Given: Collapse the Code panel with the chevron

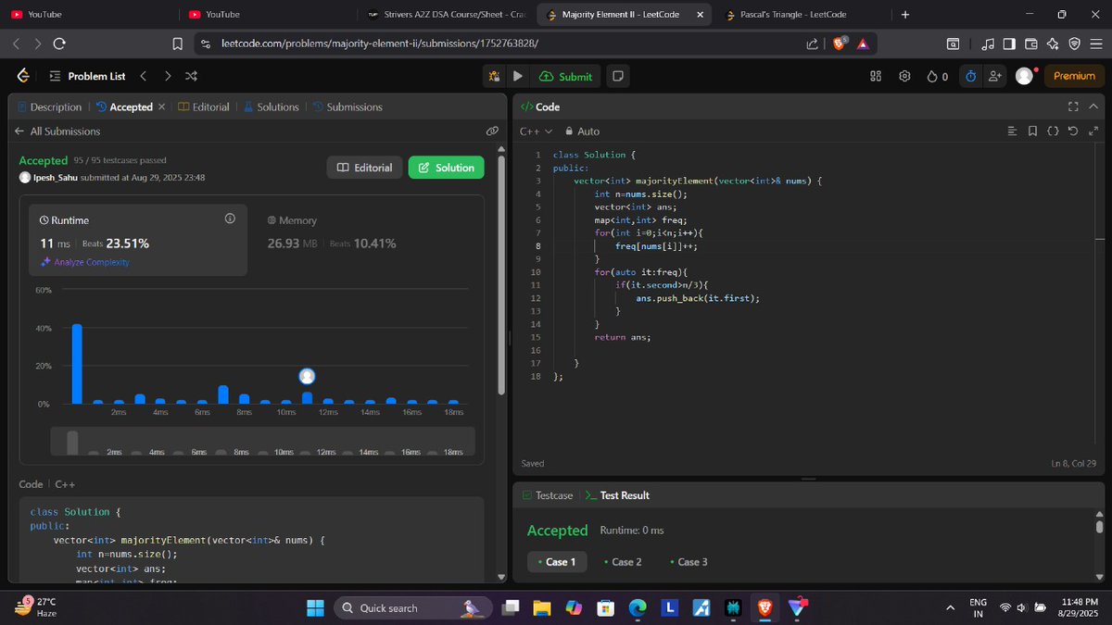Looking at the screenshot, I should click(x=1093, y=106).
